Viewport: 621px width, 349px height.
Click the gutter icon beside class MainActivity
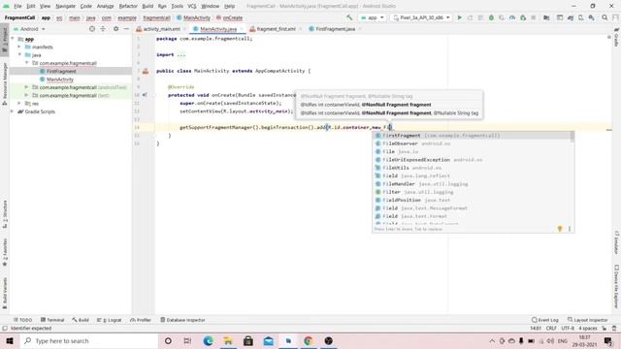146,71
